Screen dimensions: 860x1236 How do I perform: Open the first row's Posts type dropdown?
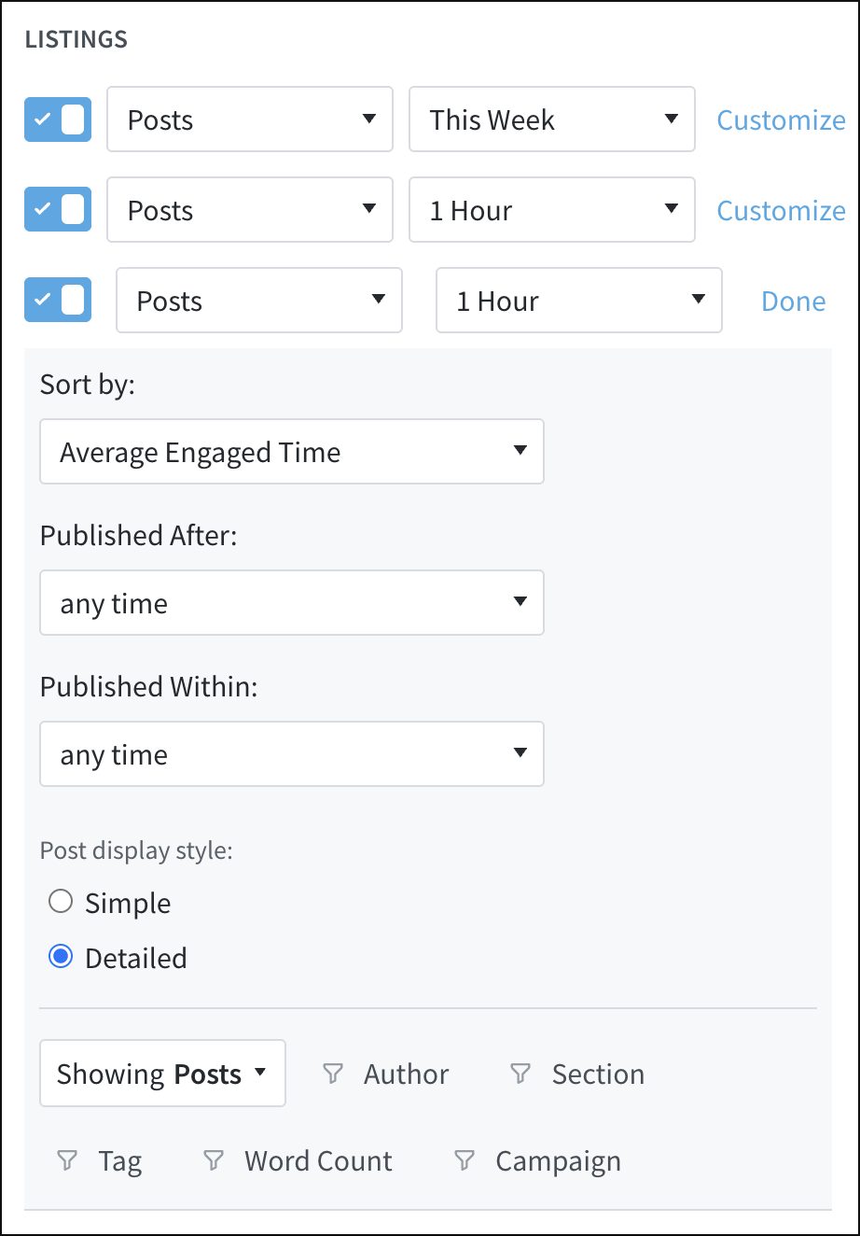[249, 119]
